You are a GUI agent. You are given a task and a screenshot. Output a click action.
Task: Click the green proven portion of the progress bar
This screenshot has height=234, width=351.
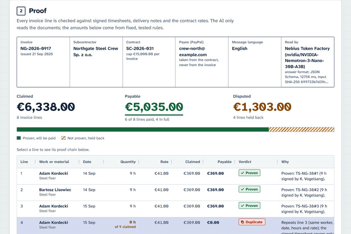(142, 129)
